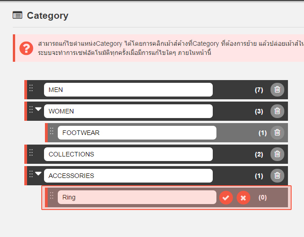Image resolution: width=304 pixels, height=237 pixels.
Task: Grab the drag handle of MEN row
Action: (x=31, y=88)
